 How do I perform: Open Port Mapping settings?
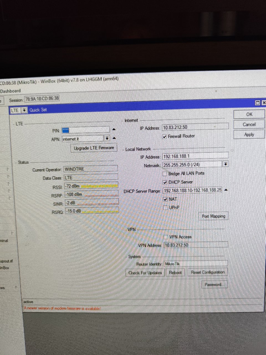(x=213, y=216)
